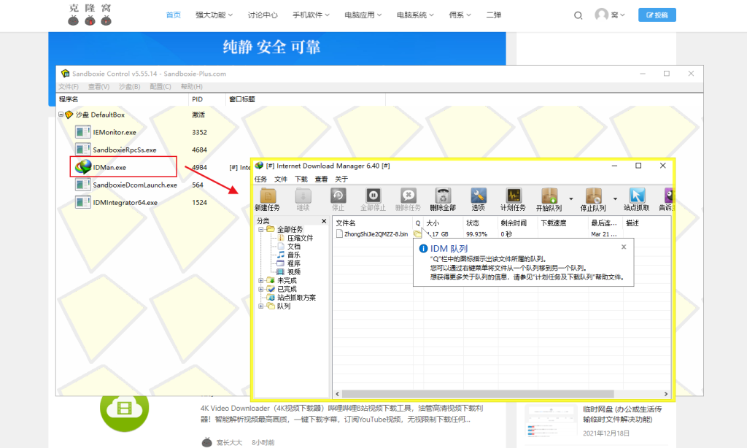Click the 二弹 nav link
This screenshot has width=747, height=448.
[494, 15]
